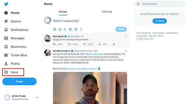186x104 pixels.
Task: Open the @RaheemKassam mention link
Action: (x=94, y=54)
